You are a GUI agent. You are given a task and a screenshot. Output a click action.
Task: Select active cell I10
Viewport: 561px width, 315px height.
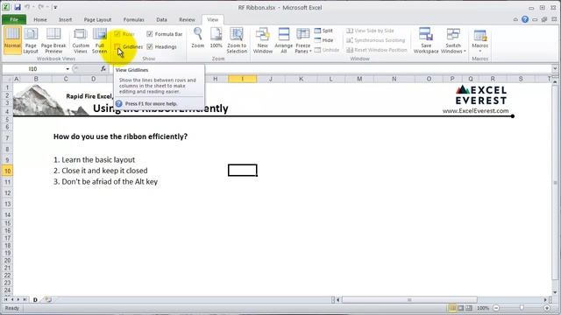coord(242,171)
